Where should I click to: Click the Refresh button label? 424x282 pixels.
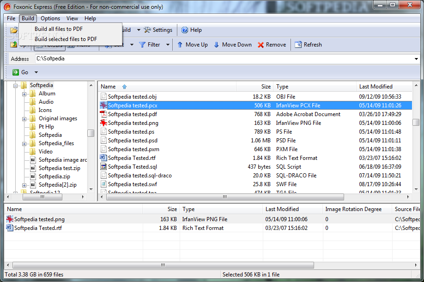313,45
